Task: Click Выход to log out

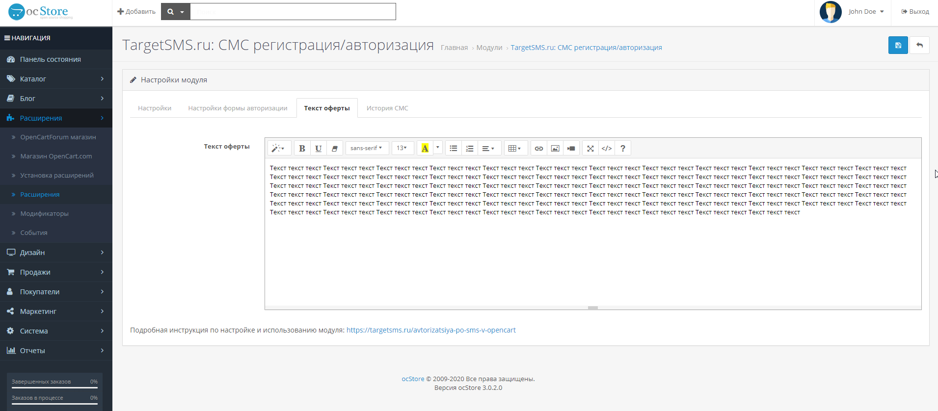Action: 915,12
